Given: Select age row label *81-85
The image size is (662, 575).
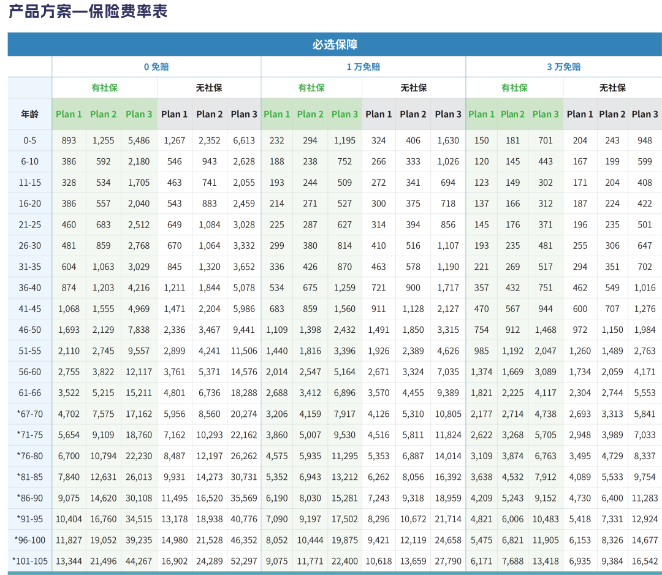Looking at the screenshot, I should [x=29, y=477].
